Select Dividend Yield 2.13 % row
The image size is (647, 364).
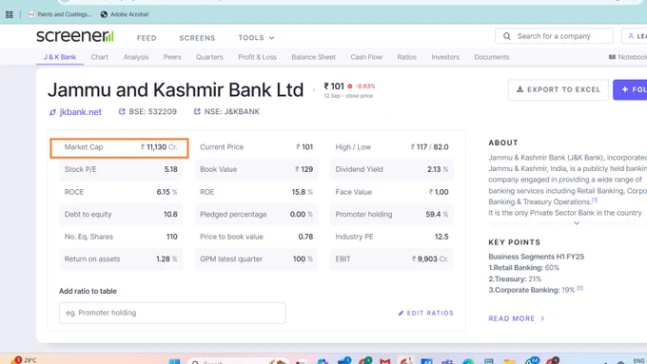point(392,169)
